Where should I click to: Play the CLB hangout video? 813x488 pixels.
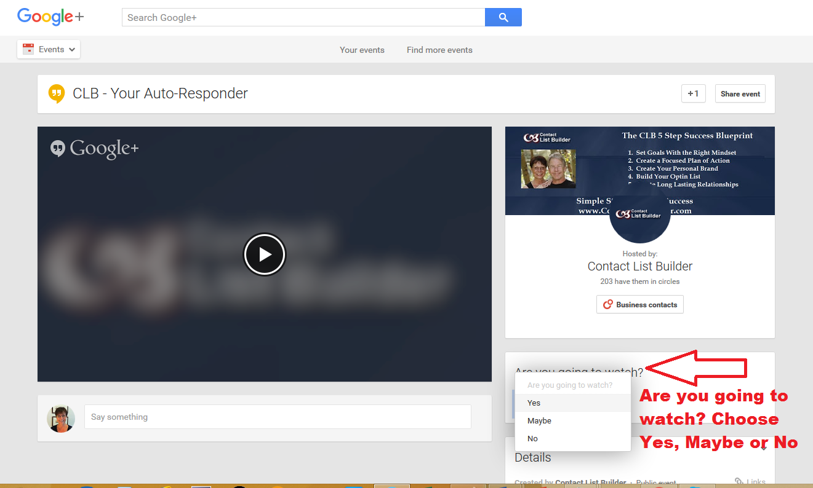pos(265,254)
